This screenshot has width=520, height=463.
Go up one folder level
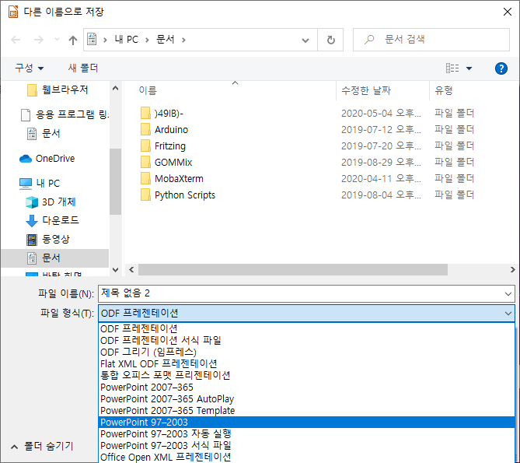point(72,40)
